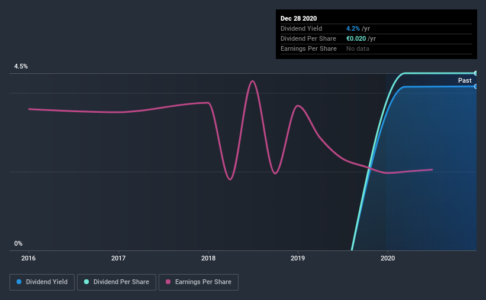Click the blue Dividend Yield legend dot
This screenshot has height=300, width=486.
(19, 282)
